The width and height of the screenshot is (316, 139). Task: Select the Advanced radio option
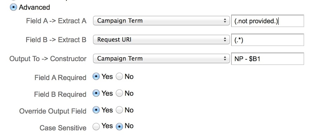coord(13,7)
